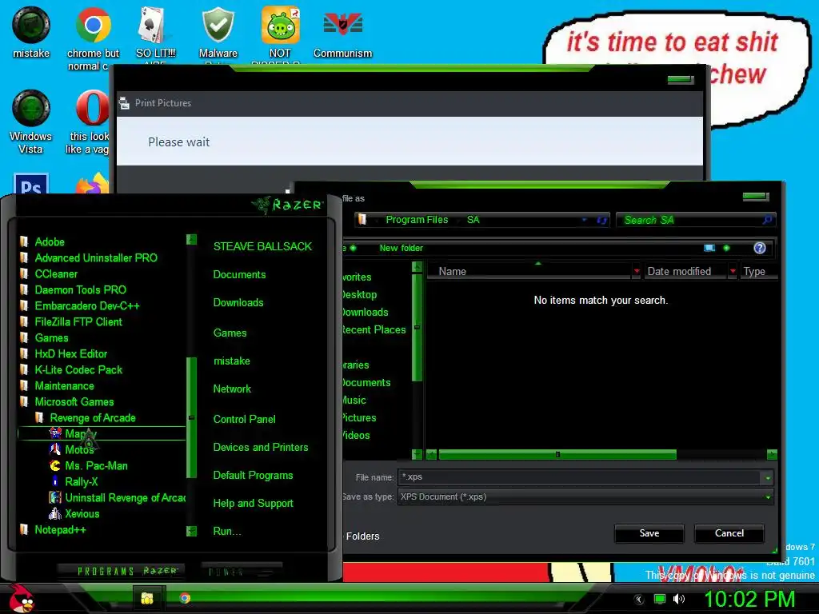Open the Windows Vista desktop icon
Screen dimensions: 819x614
[x=31, y=122]
